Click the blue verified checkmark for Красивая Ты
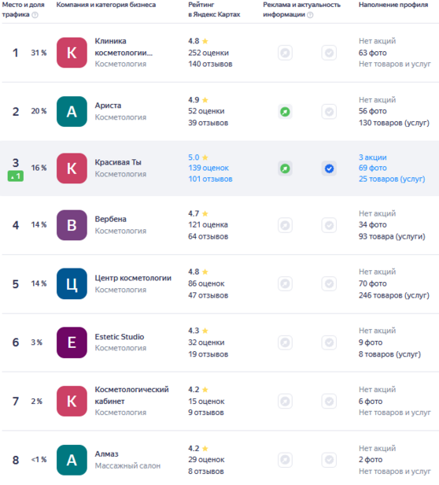 pyautogui.click(x=329, y=168)
